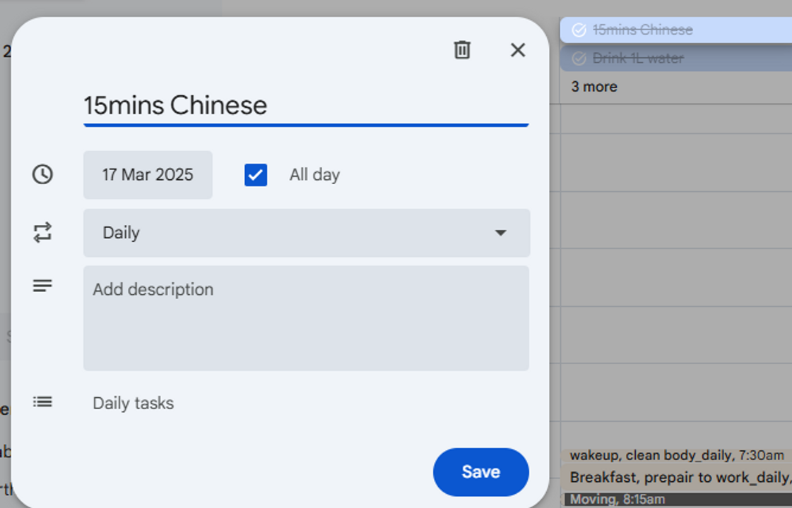Uncheck the All day checkbox
The height and width of the screenshot is (508, 792).
pyautogui.click(x=256, y=175)
